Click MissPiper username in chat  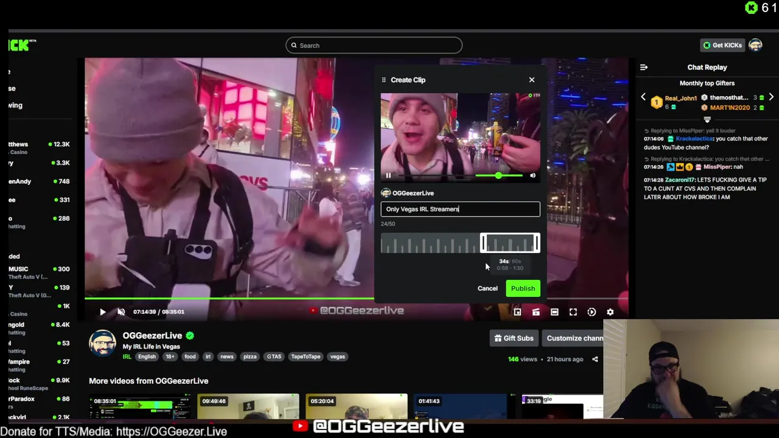[x=718, y=167]
